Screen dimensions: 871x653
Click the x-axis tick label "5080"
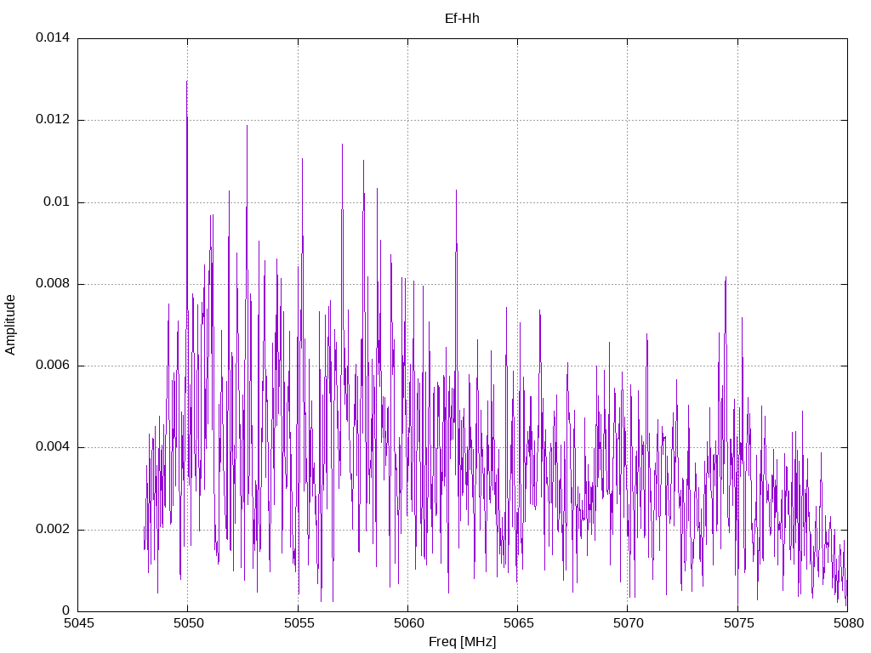click(849, 623)
